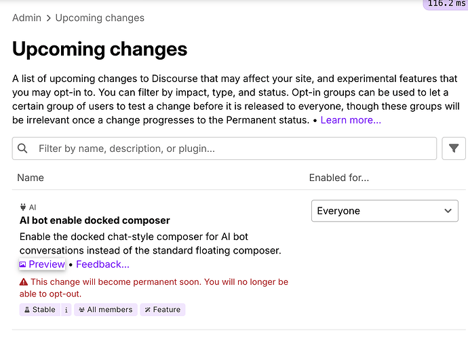Click the flask icon in Stable badge
468x337 pixels.
click(x=27, y=310)
